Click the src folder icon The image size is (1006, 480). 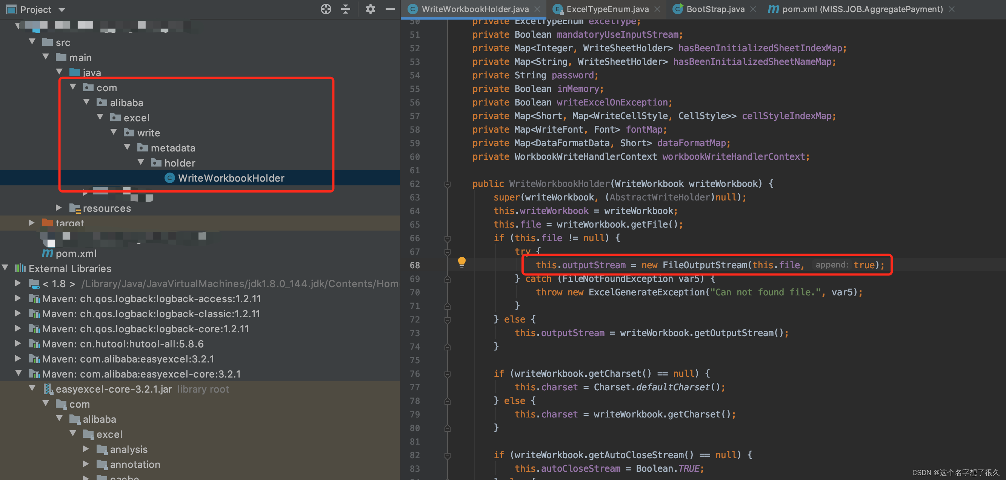coord(47,42)
